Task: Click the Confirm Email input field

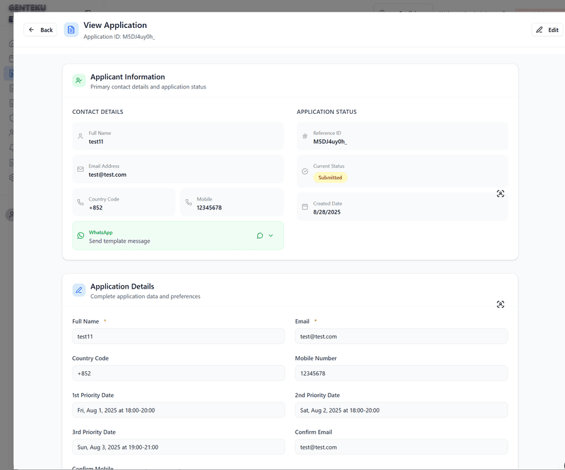Action: pos(403,447)
